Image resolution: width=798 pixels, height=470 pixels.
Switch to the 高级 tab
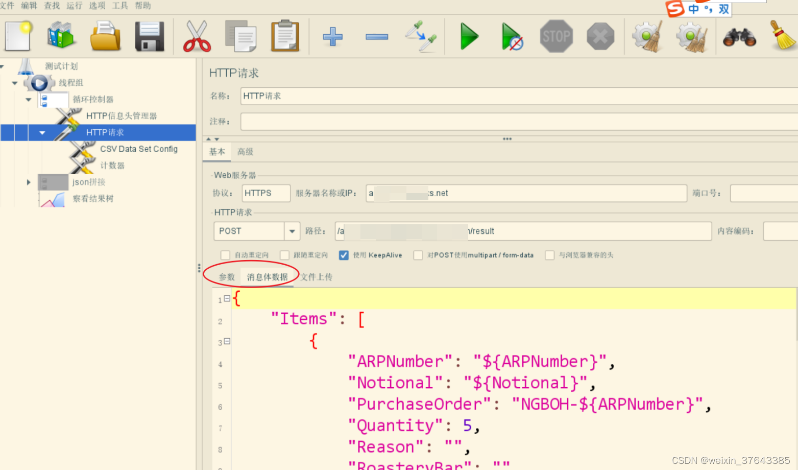pos(245,152)
